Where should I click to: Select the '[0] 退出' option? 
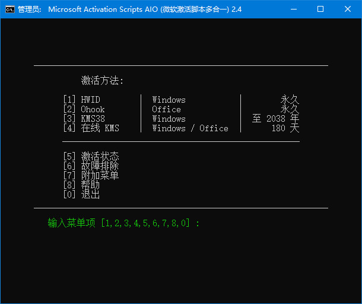(82, 194)
